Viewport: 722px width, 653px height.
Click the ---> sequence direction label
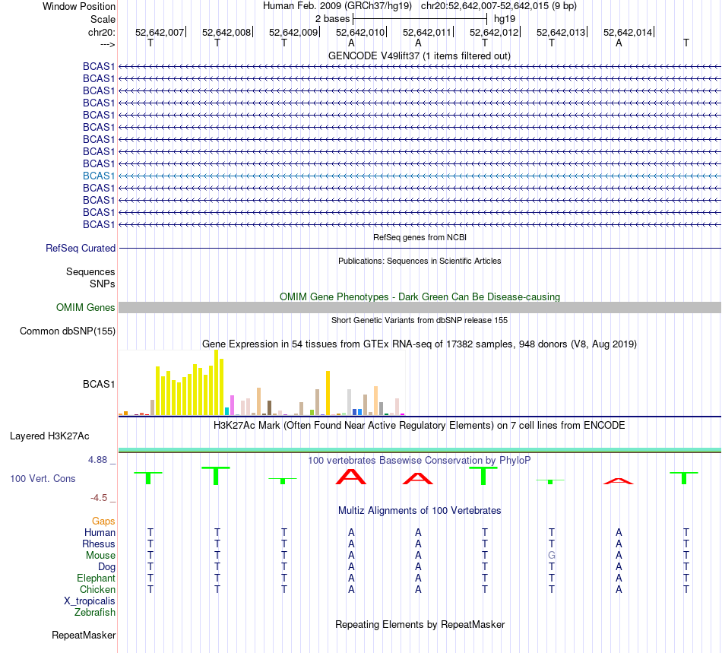107,44
